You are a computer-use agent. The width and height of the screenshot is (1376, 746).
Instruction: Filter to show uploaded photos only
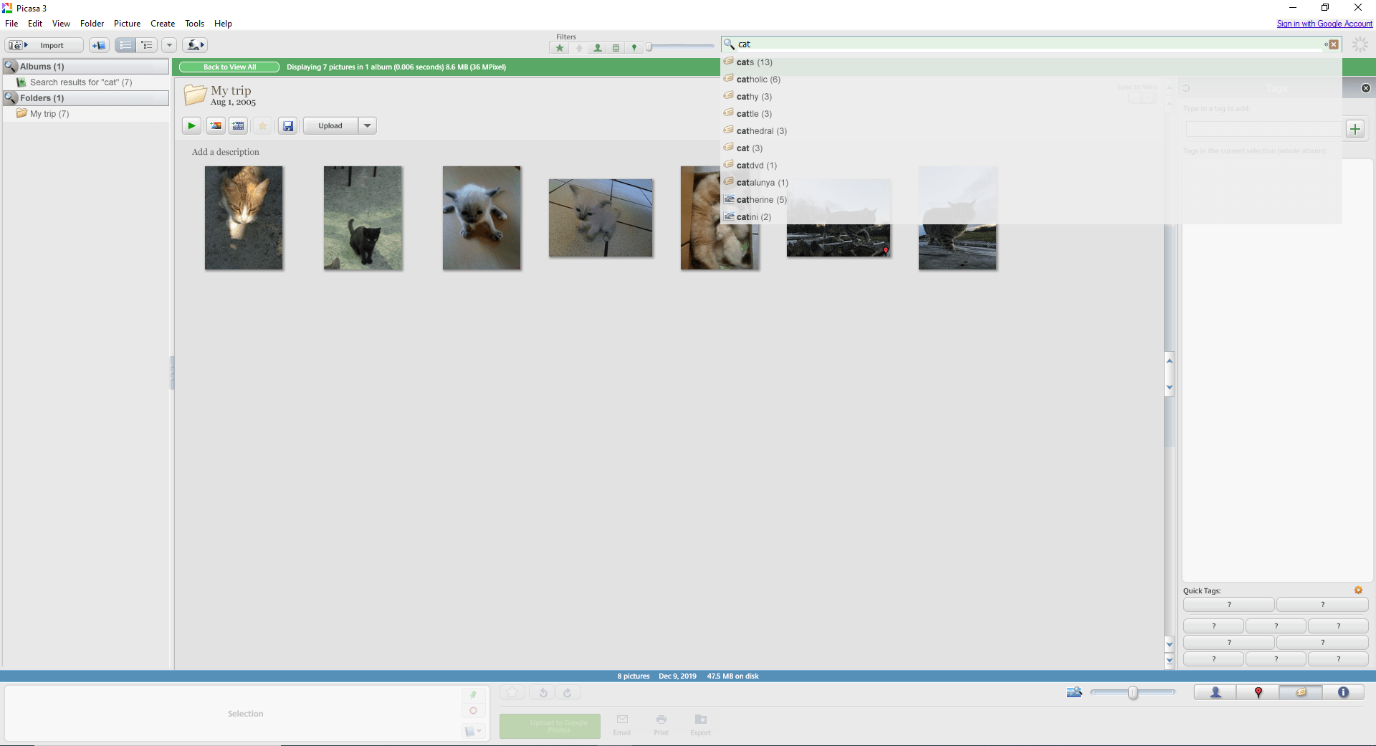coord(579,48)
